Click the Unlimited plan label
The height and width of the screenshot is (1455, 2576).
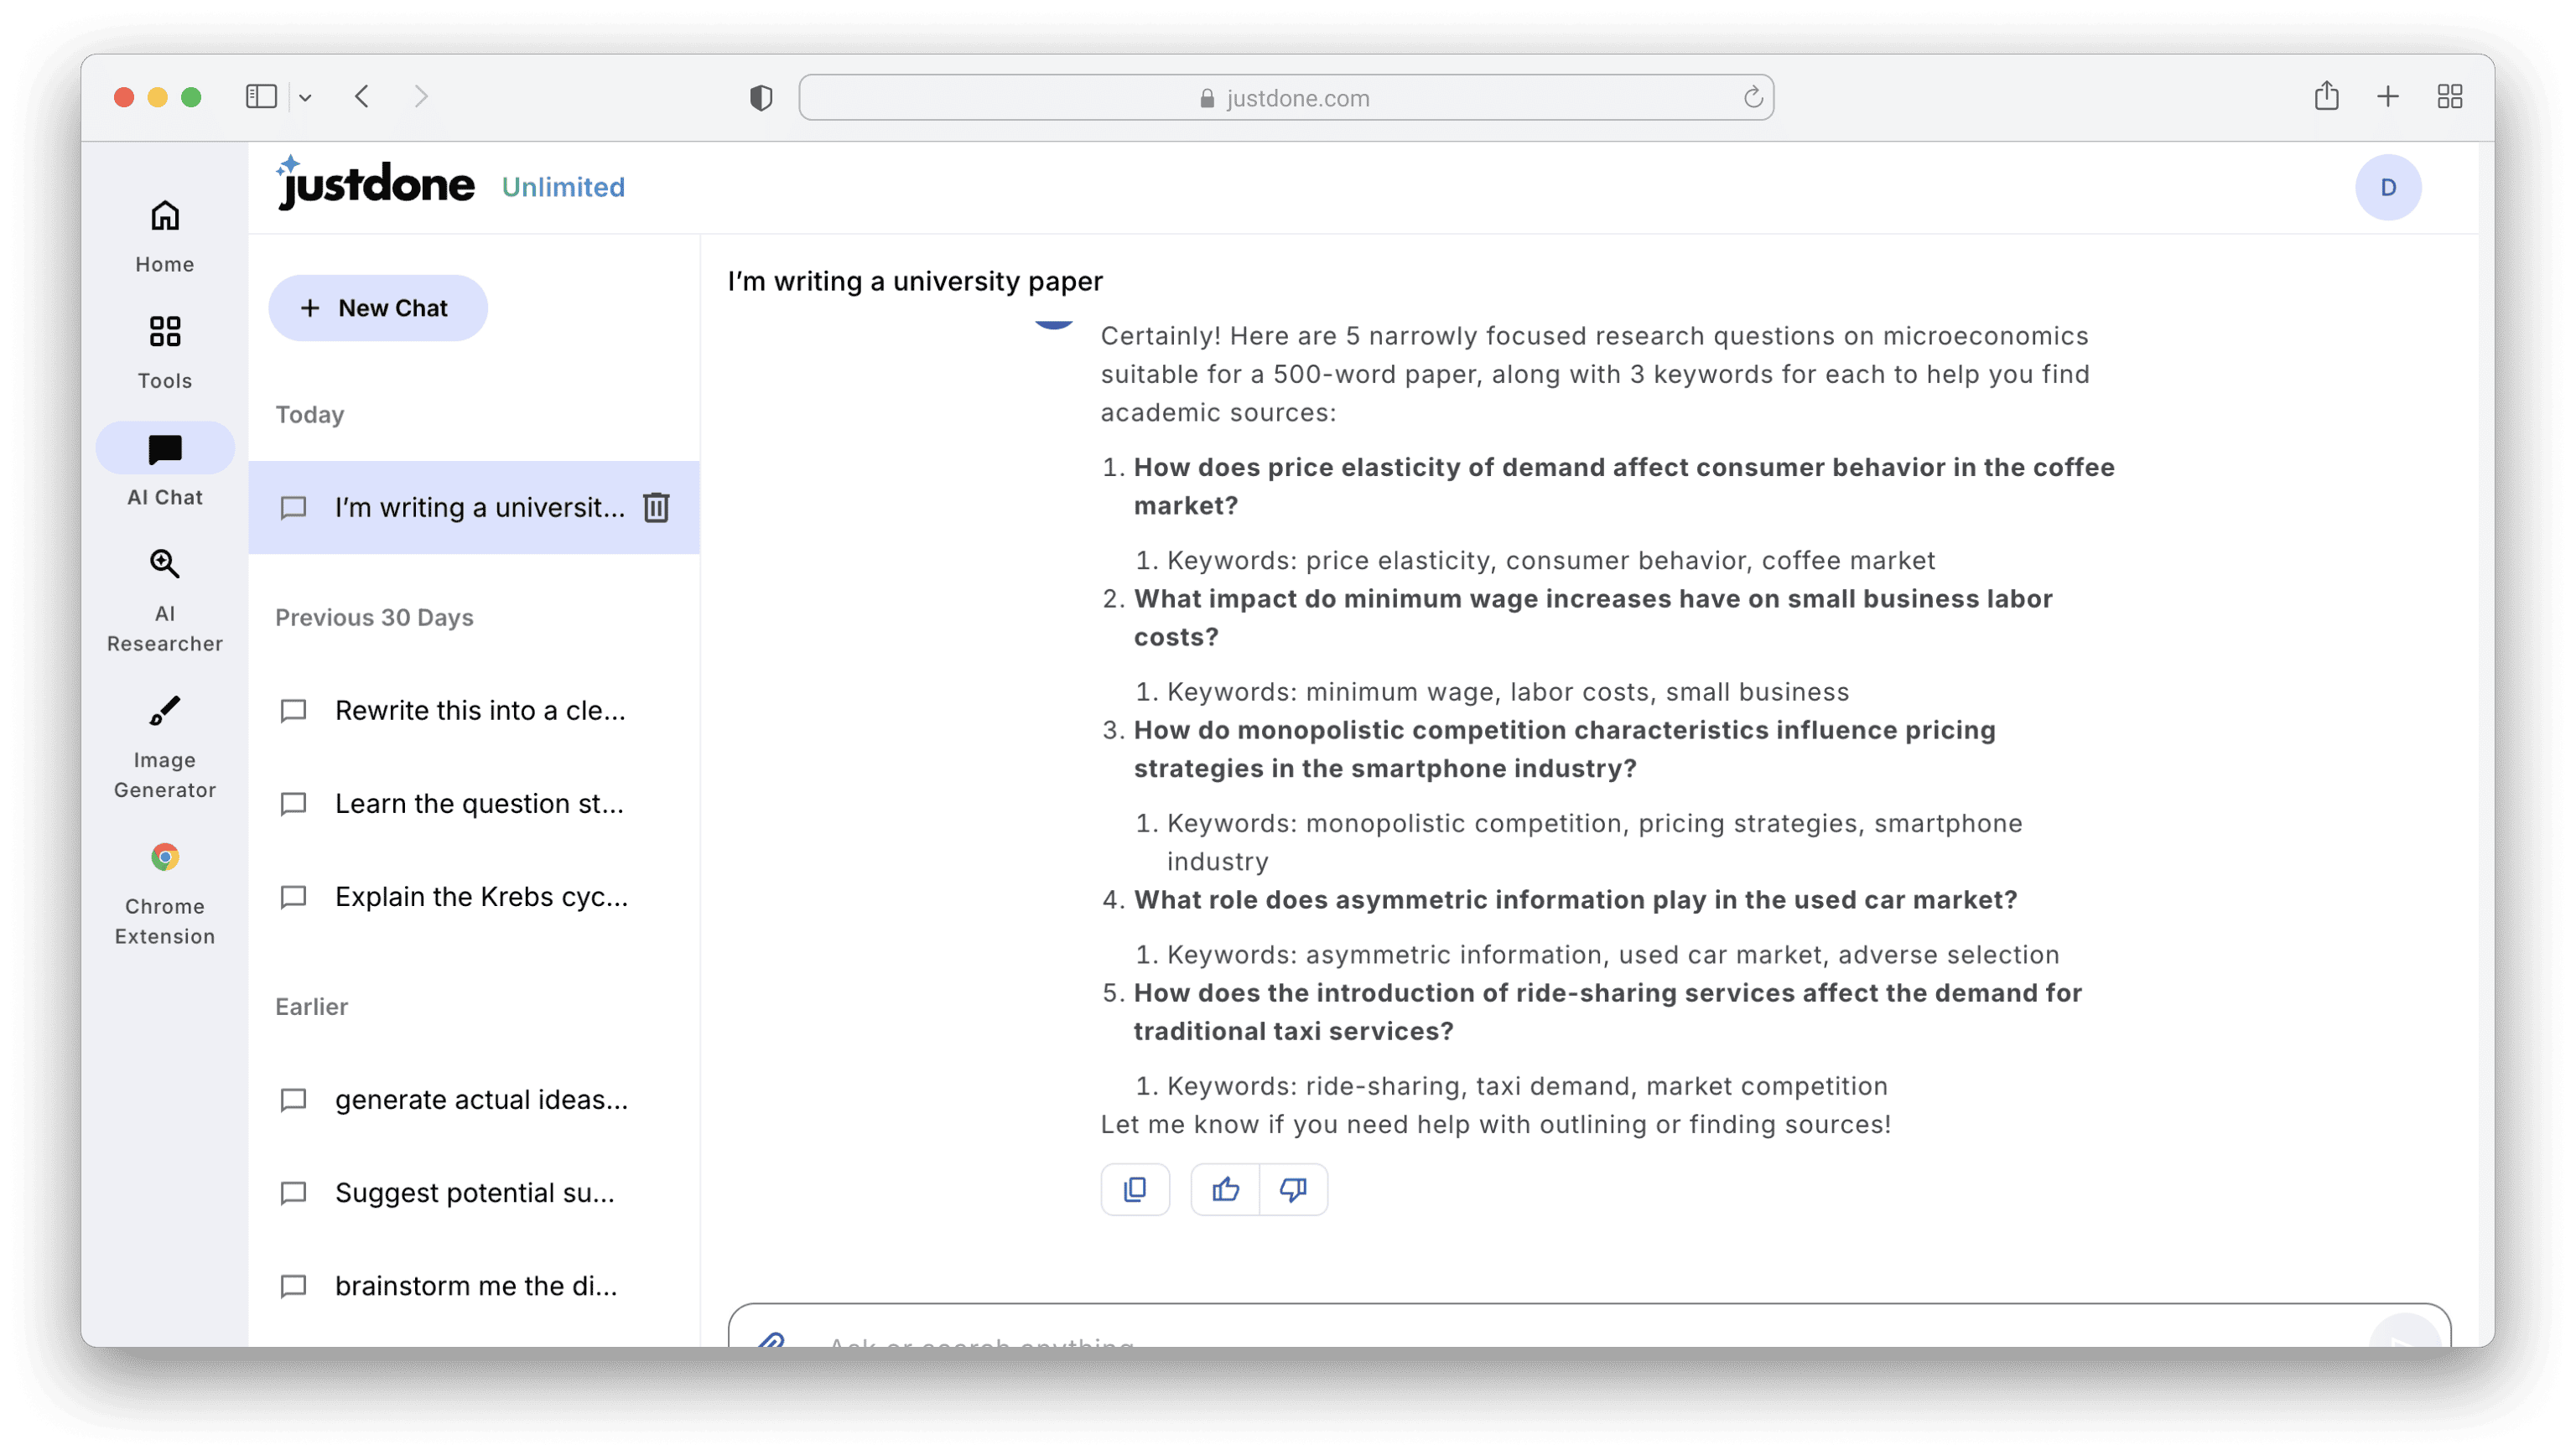click(x=563, y=187)
